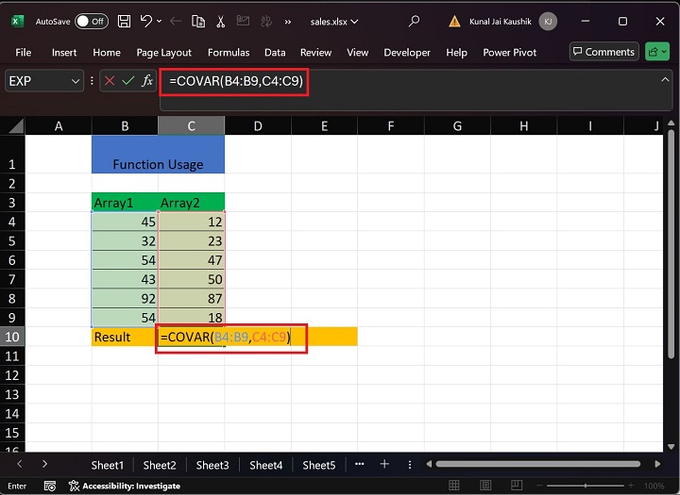This screenshot has width=680, height=495.
Task: Expand the Undo history dropdown arrow
Action: 160,21
